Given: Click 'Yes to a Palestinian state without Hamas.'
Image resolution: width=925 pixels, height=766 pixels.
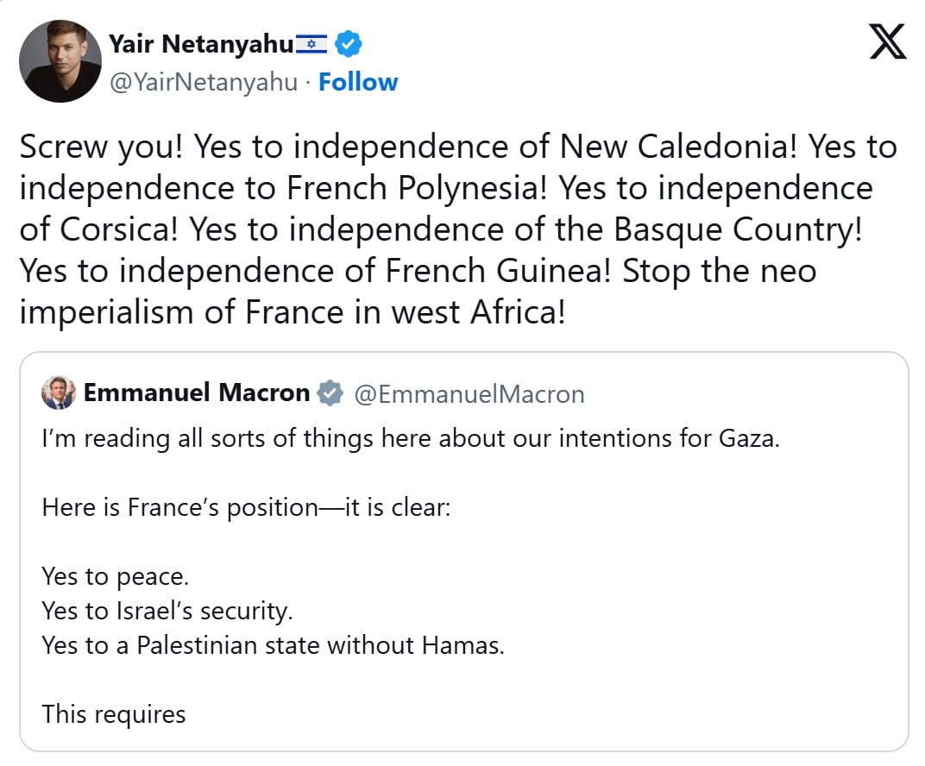Looking at the screenshot, I should point(273,645).
